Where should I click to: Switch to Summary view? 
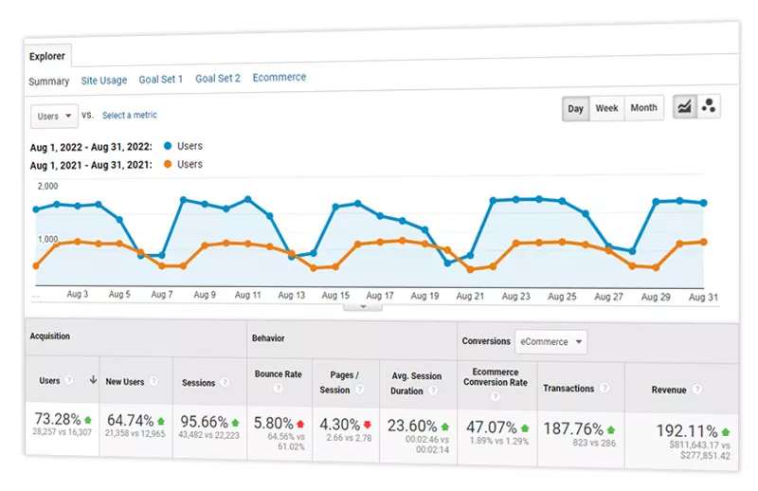pyautogui.click(x=49, y=82)
